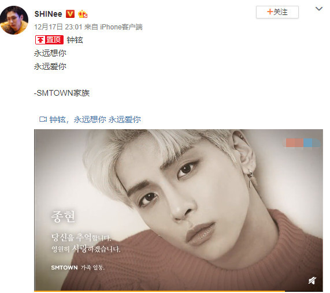Click the SMTOWN logo text in the video
The width and height of the screenshot is (330, 293).
(x=64, y=268)
